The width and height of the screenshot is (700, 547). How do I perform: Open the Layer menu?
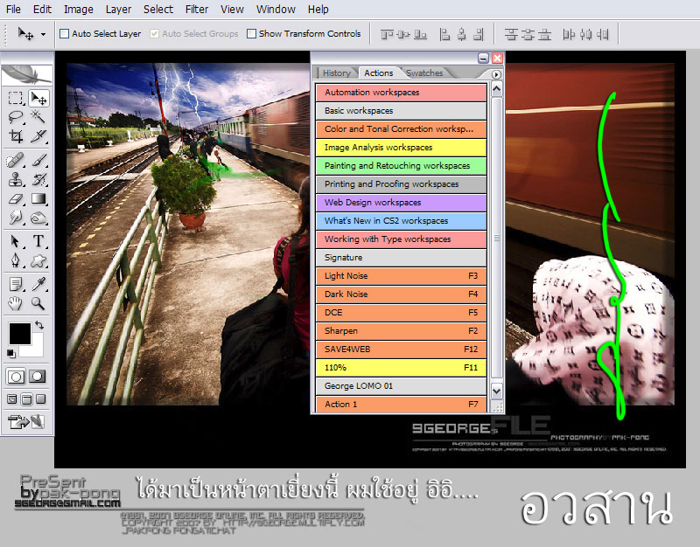118,9
